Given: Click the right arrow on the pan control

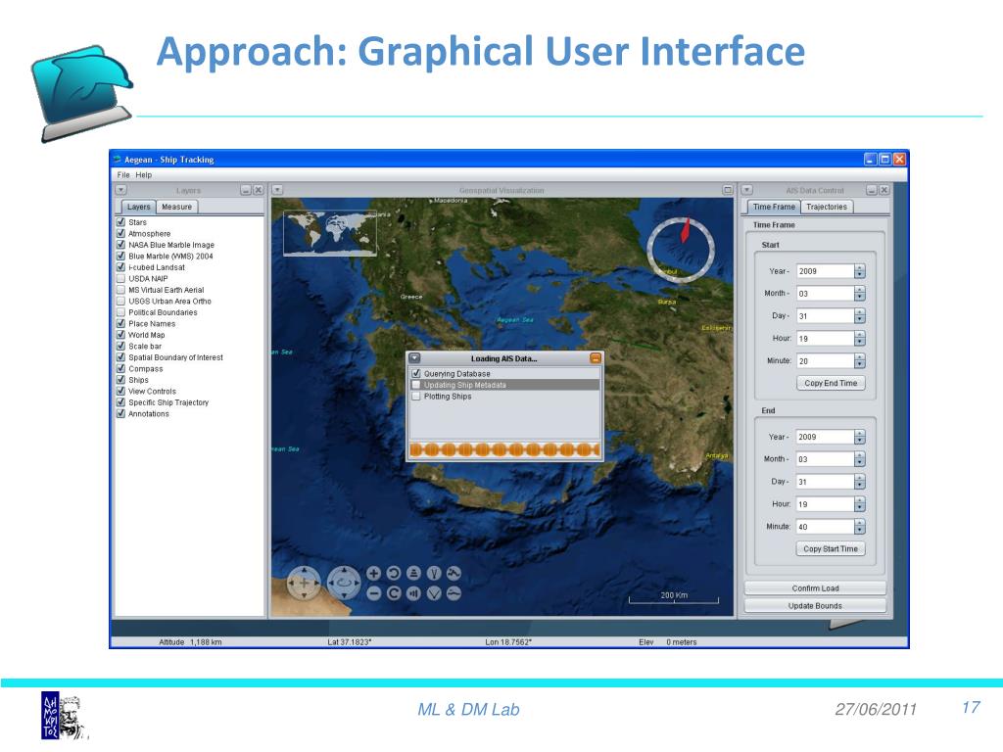Looking at the screenshot, I should pos(316,583).
